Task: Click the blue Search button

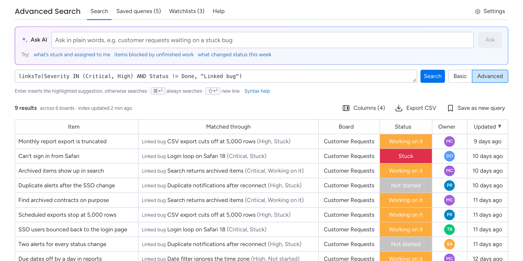Action: 433,76
